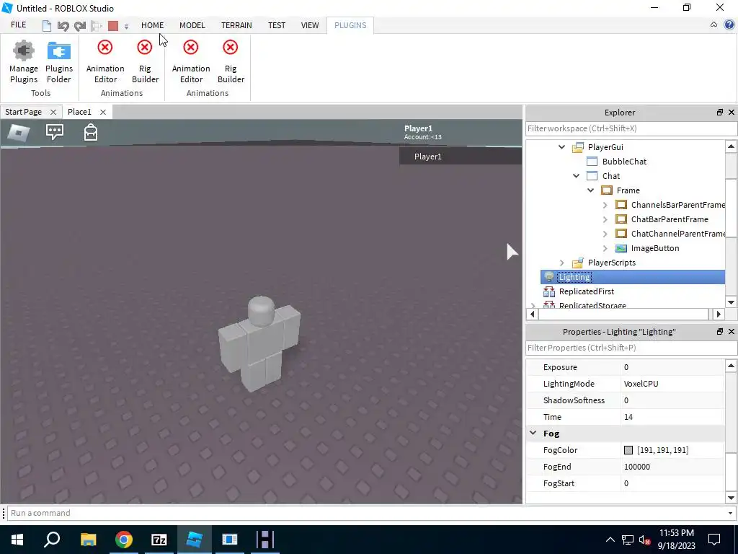Switch to the TEST ribbon tab
738x554 pixels.
click(x=277, y=25)
